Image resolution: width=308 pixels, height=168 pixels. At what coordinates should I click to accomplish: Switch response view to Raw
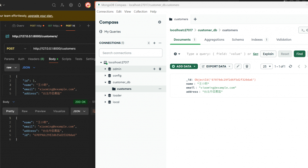point(25,111)
